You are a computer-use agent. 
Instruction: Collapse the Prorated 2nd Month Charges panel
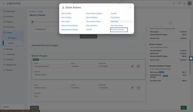(185, 66)
